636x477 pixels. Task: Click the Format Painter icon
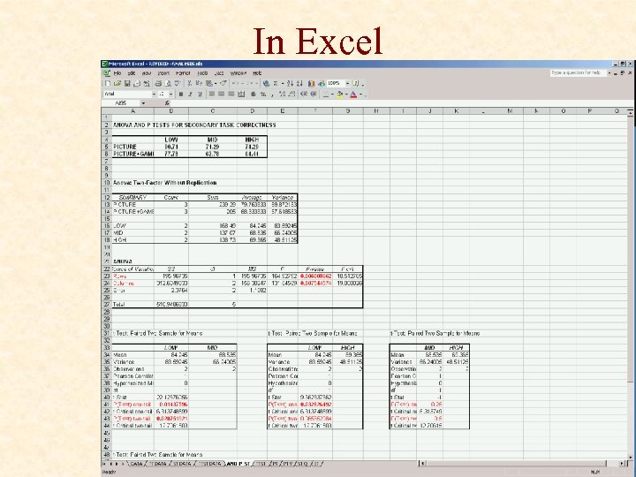[x=223, y=83]
